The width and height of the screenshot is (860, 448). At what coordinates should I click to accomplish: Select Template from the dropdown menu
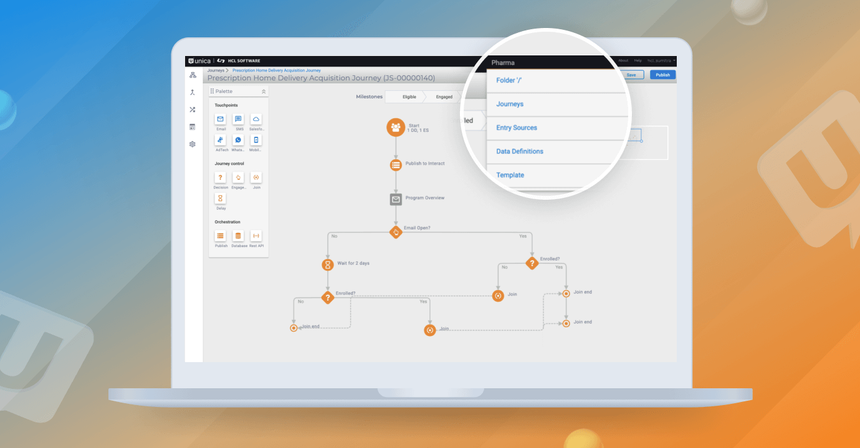[510, 175]
